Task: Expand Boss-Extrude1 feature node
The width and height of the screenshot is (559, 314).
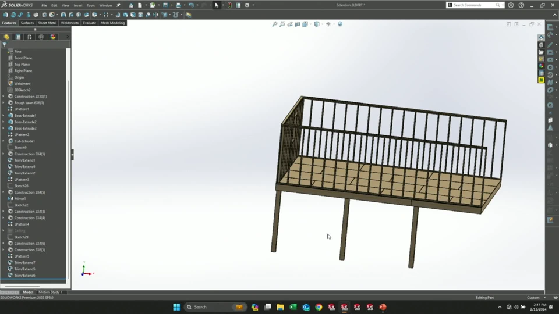Action: tap(3, 116)
